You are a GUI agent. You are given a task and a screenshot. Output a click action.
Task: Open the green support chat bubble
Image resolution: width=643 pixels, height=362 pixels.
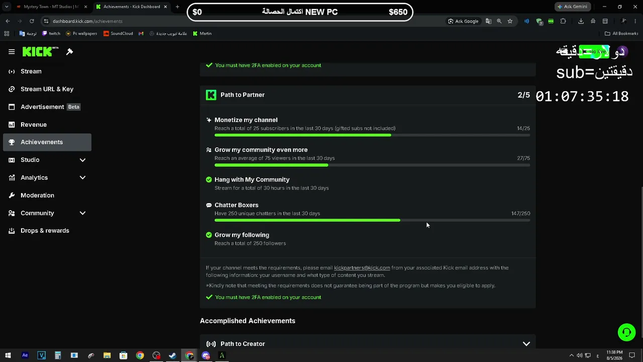point(626,332)
